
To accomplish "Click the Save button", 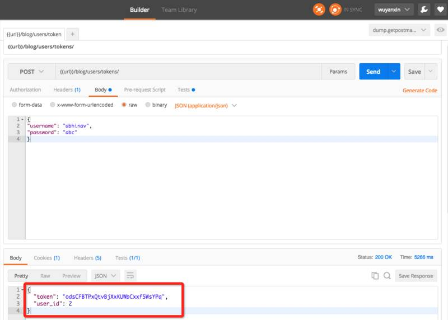I will [414, 72].
